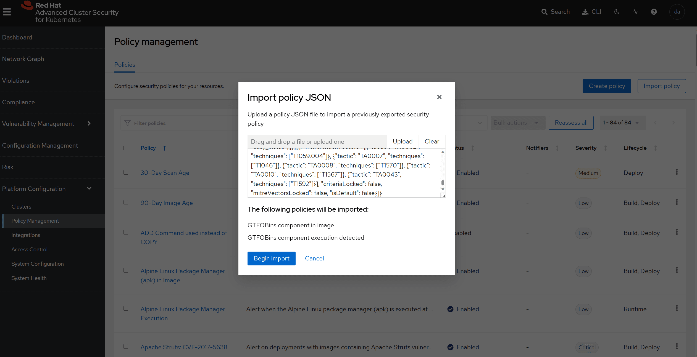
Task: Cancel the policy import
Action: coord(314,258)
